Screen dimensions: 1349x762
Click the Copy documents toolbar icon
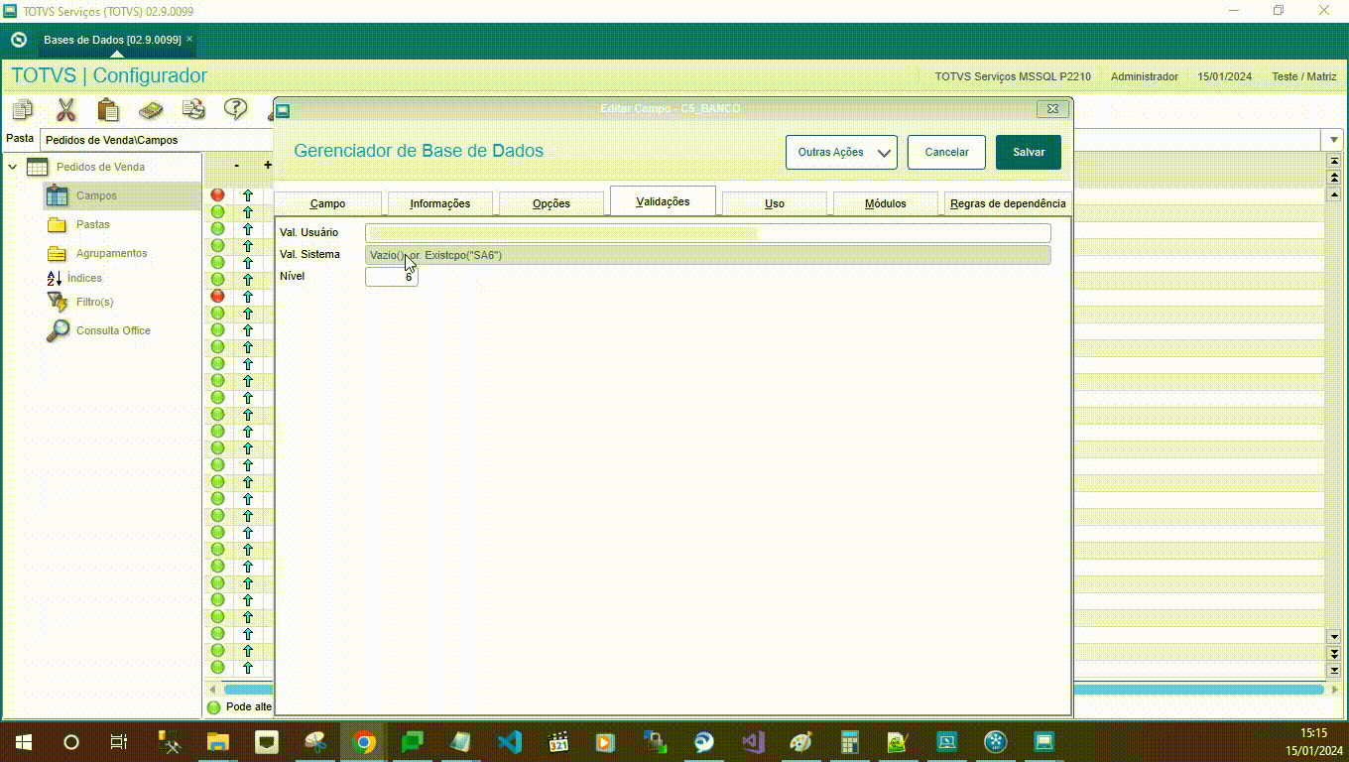coord(22,109)
